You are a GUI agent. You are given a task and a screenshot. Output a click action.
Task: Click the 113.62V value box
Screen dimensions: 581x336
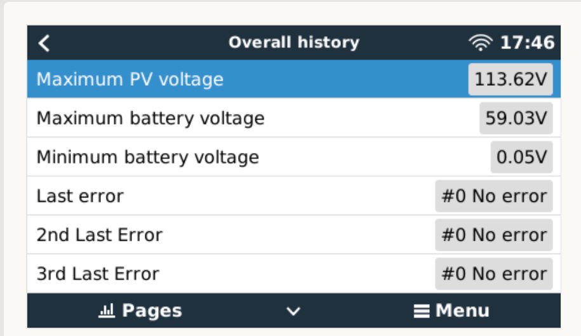(511, 79)
